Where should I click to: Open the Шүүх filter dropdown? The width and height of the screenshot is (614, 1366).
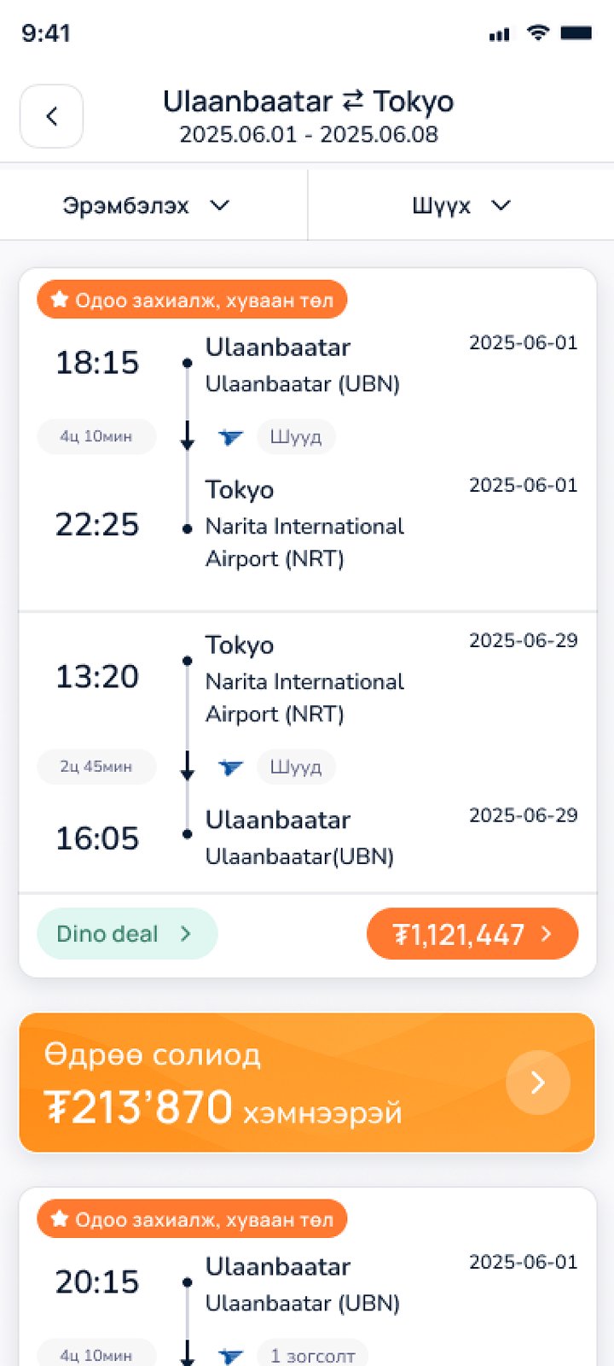pyautogui.click(x=460, y=206)
